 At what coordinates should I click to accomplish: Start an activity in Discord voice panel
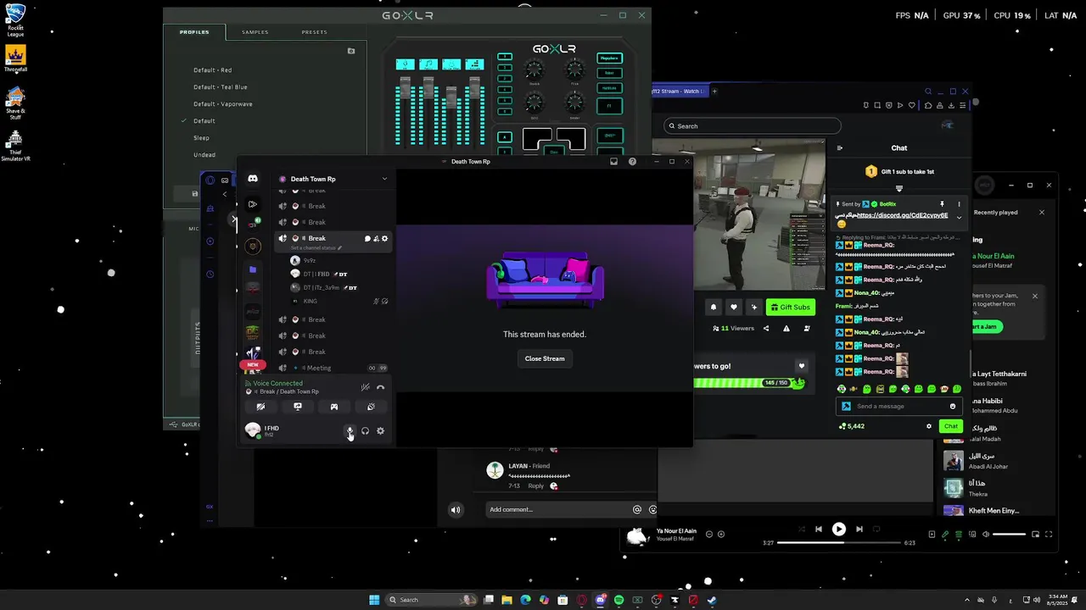click(x=334, y=407)
